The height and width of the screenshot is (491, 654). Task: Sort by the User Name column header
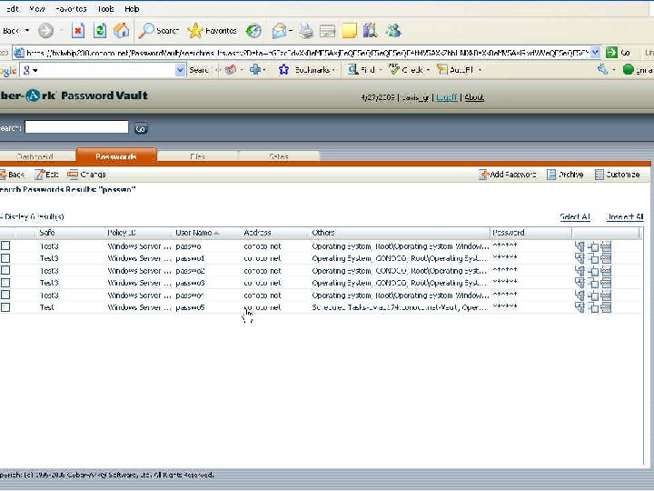[x=197, y=233]
